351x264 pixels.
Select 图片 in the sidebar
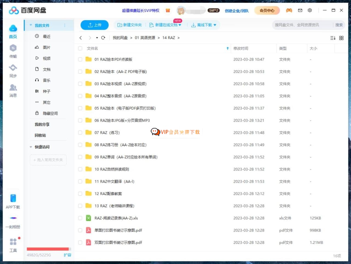47,47
